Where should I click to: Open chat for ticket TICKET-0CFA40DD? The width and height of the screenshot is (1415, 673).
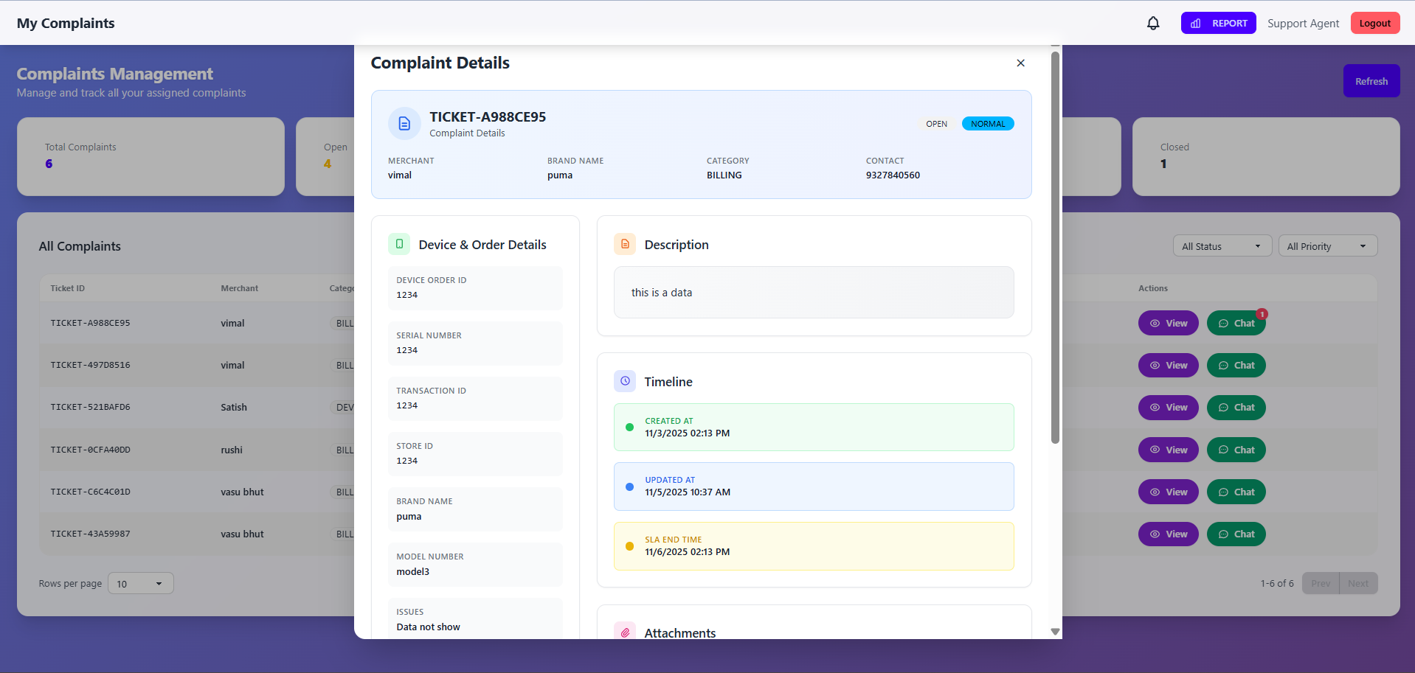point(1236,450)
